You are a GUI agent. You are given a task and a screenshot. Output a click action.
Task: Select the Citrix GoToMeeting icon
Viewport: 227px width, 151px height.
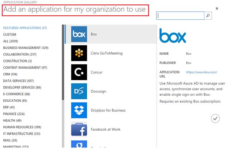(79, 53)
